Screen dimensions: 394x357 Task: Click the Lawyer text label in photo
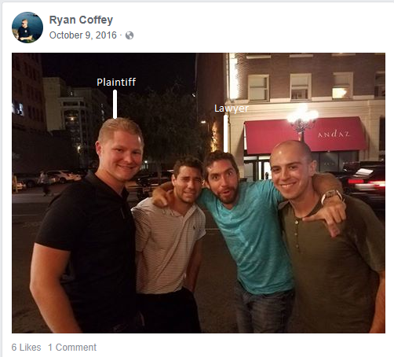[232, 109]
